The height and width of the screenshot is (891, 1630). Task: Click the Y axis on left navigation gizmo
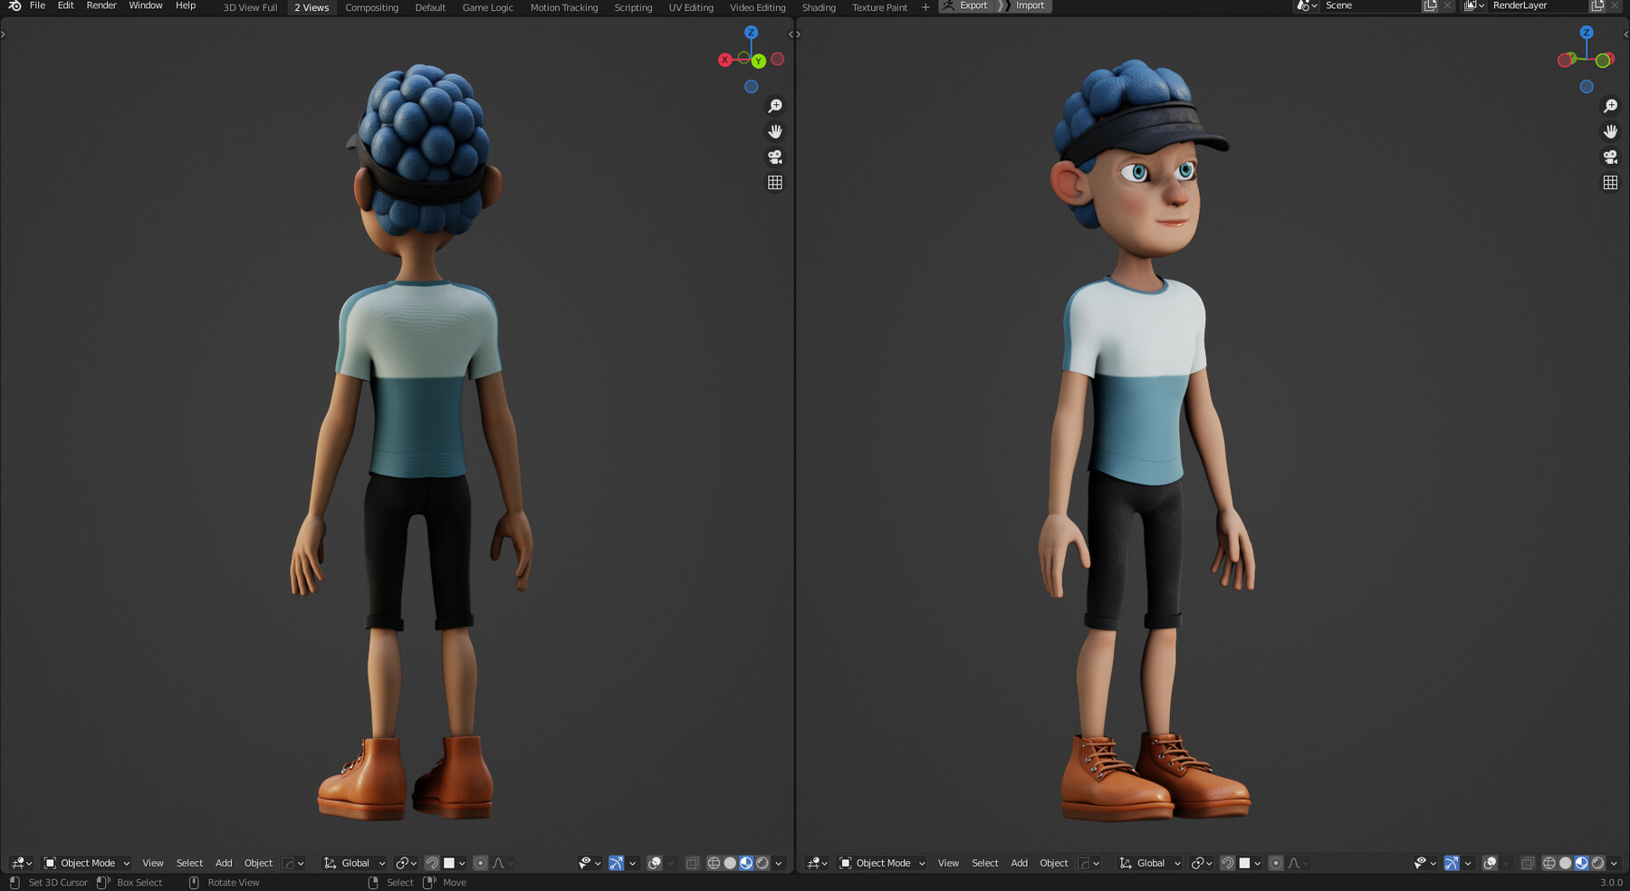759,61
